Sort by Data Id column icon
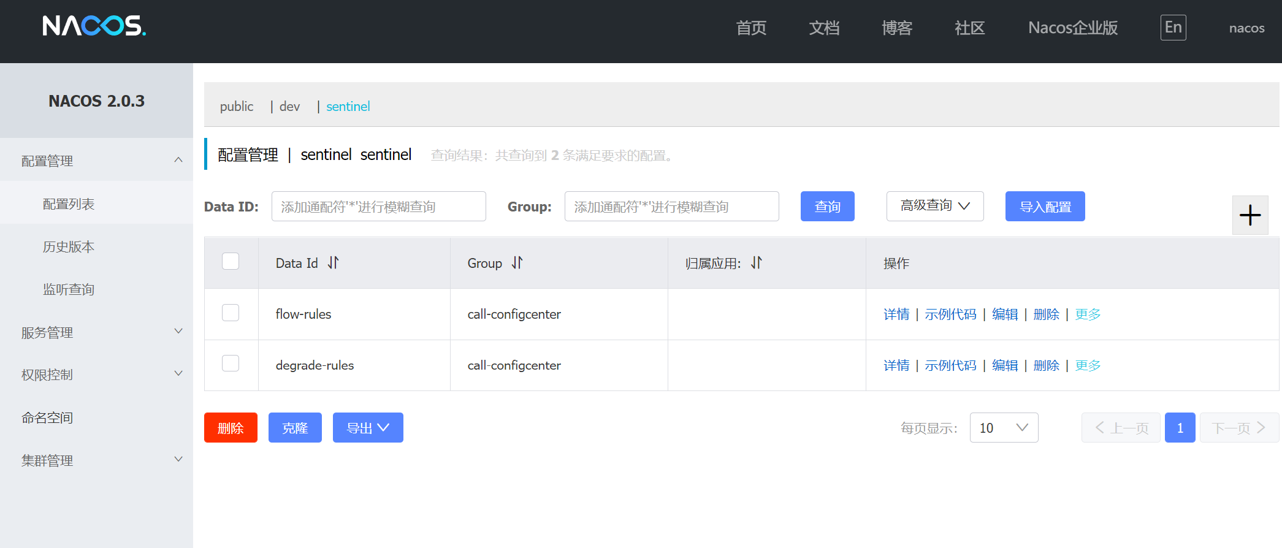 [x=333, y=263]
